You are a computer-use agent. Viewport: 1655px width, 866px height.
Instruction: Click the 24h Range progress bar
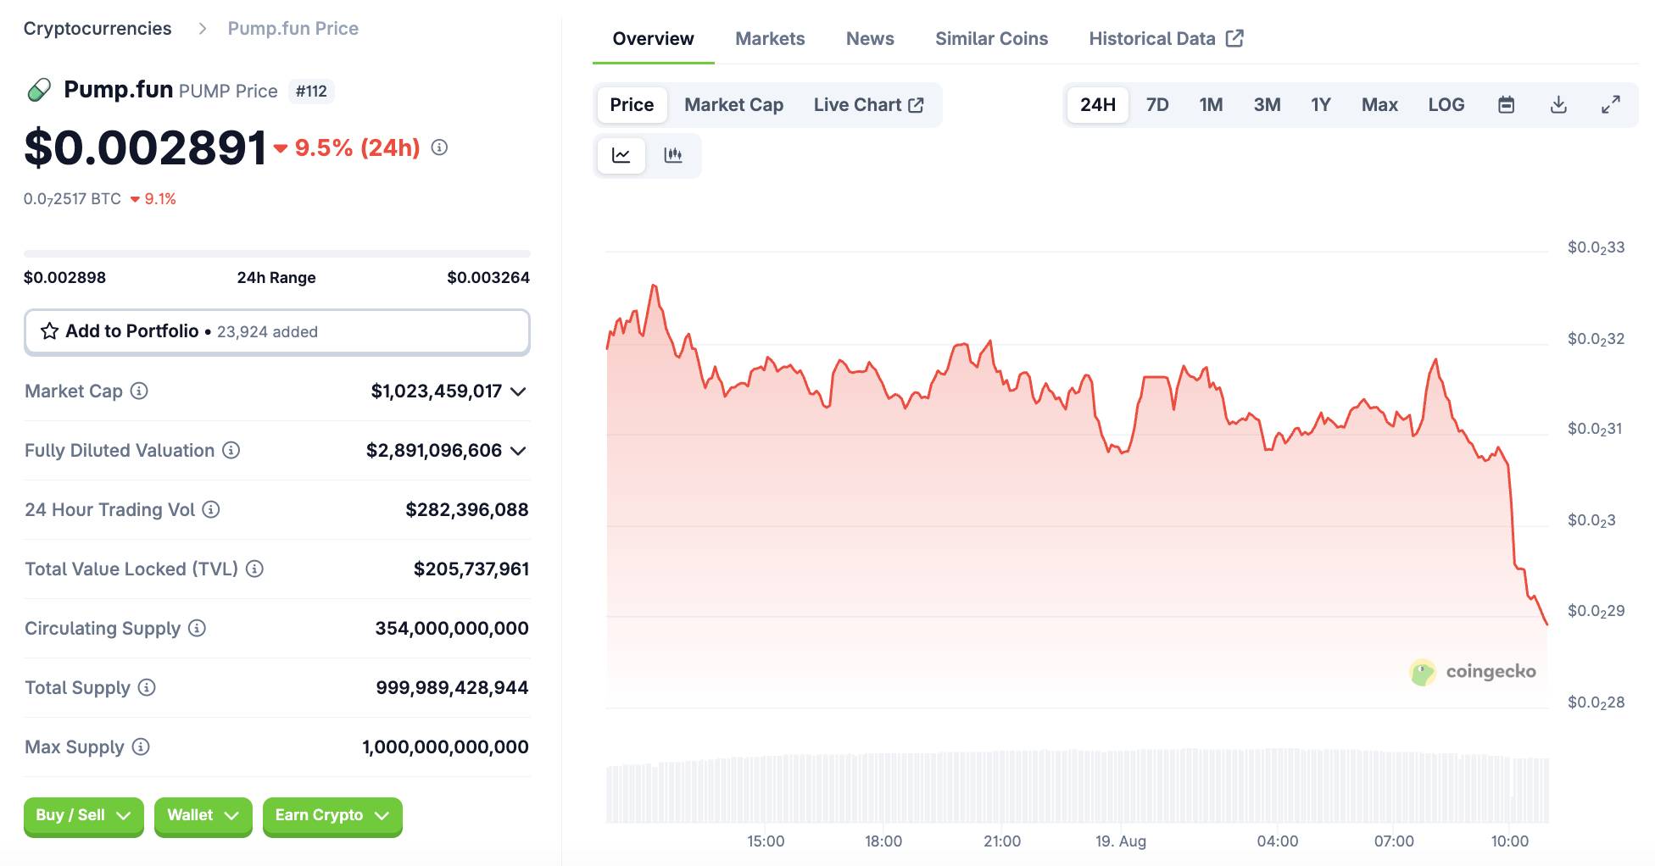point(277,253)
